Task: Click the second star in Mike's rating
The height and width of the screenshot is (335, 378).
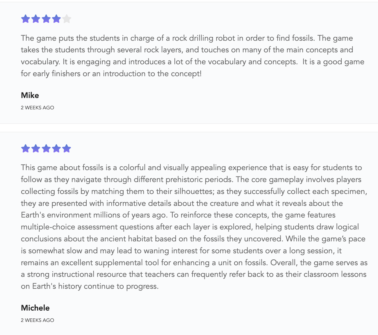Action: coord(36,19)
